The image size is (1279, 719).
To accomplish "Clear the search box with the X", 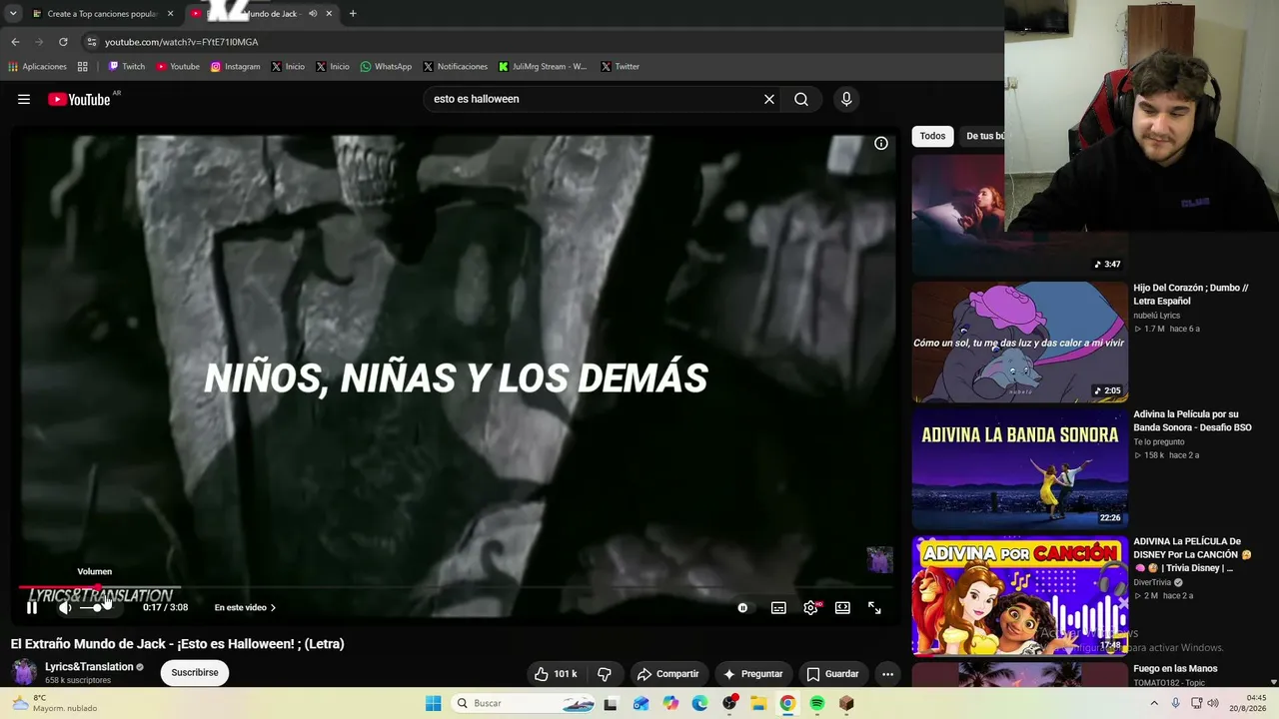I will point(769,99).
